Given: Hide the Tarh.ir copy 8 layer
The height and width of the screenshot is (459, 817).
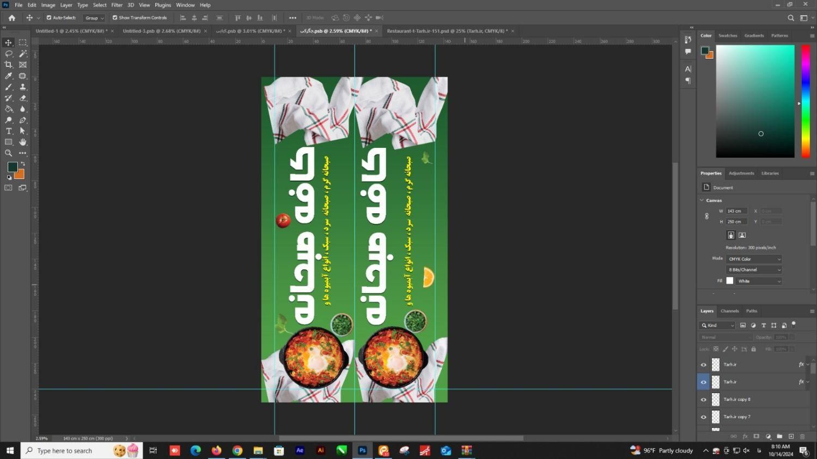Looking at the screenshot, I should pos(704,400).
